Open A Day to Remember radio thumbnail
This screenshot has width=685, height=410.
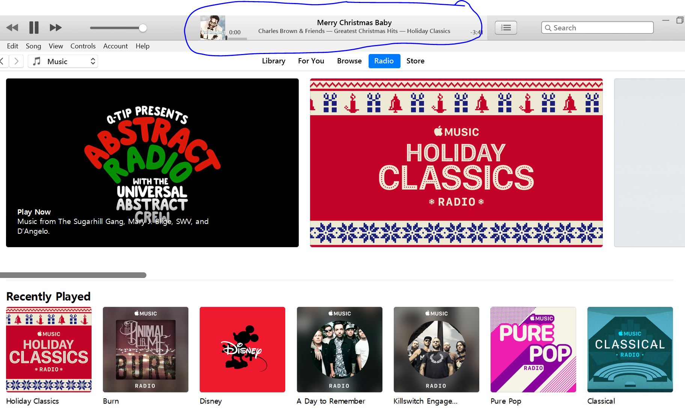tap(340, 350)
